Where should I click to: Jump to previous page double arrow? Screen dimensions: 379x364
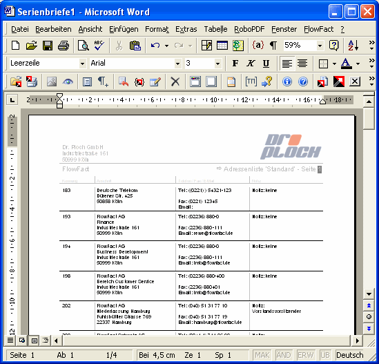[369, 305]
